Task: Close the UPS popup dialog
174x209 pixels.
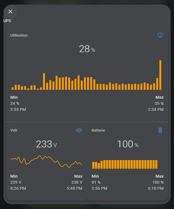Action: point(10,12)
